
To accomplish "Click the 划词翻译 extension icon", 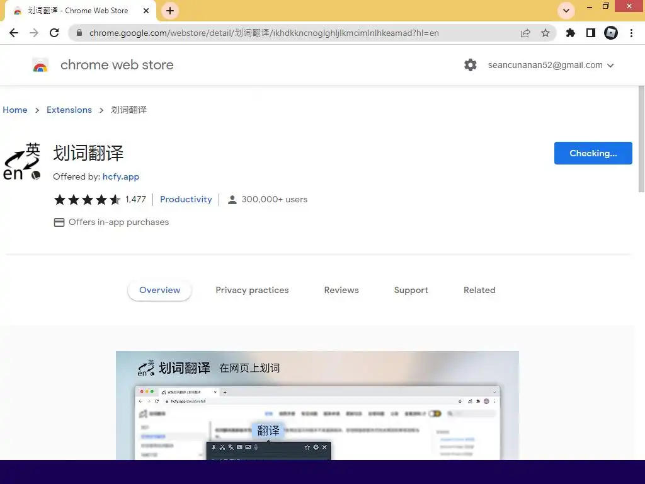I will (x=22, y=162).
